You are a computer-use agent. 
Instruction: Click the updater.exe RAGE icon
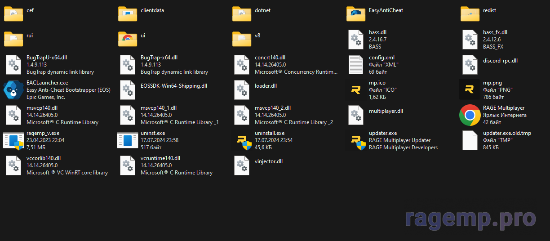coord(356,140)
